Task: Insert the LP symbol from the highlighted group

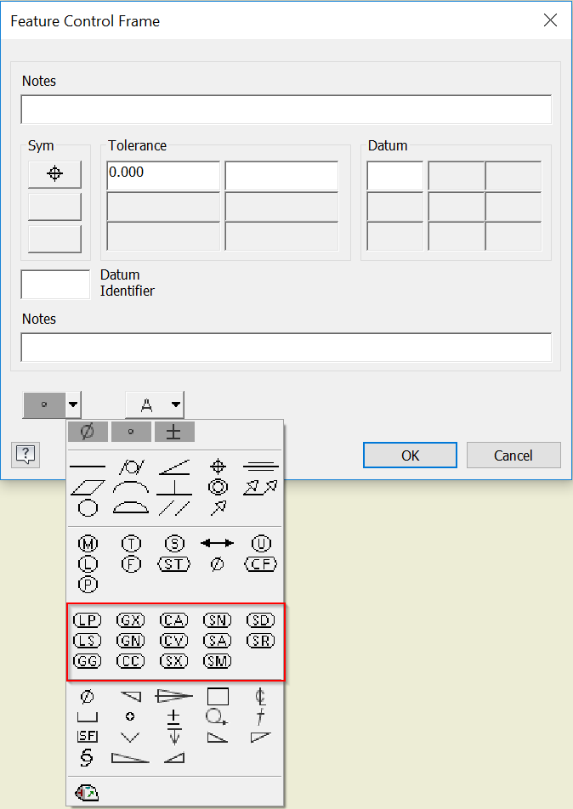Action: [x=87, y=619]
